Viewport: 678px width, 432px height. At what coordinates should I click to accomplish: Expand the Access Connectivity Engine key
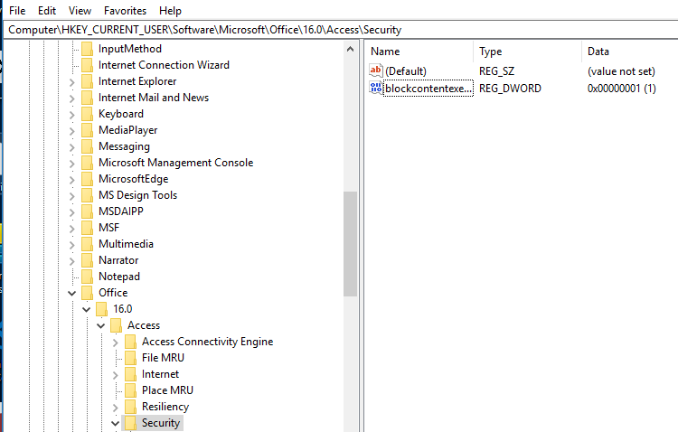click(115, 343)
